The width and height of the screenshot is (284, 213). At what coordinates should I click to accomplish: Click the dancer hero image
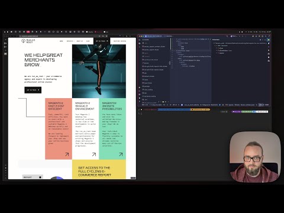coord(99,71)
